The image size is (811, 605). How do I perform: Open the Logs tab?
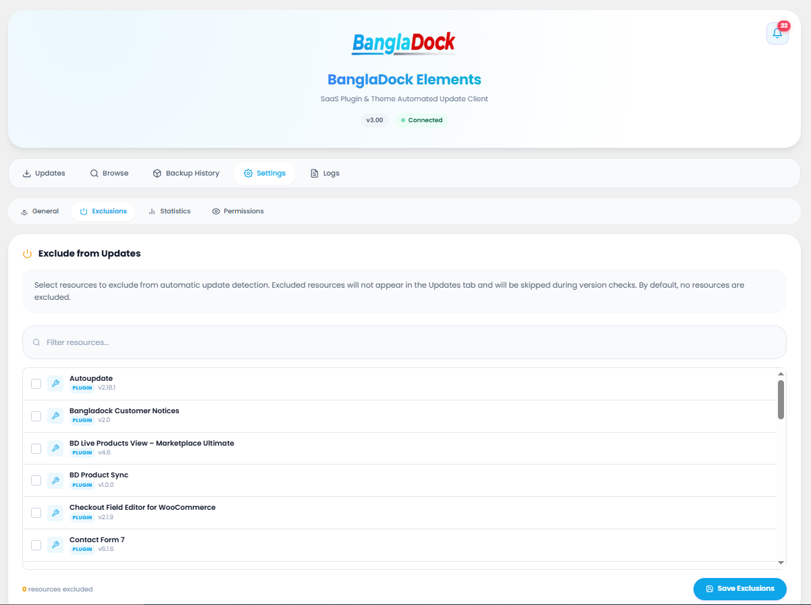325,174
